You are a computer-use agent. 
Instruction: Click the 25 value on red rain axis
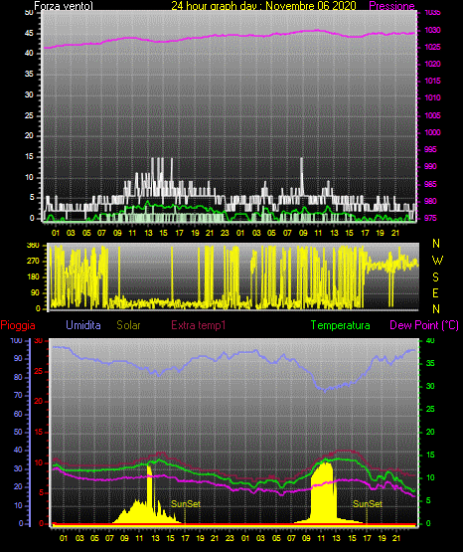(x=39, y=371)
